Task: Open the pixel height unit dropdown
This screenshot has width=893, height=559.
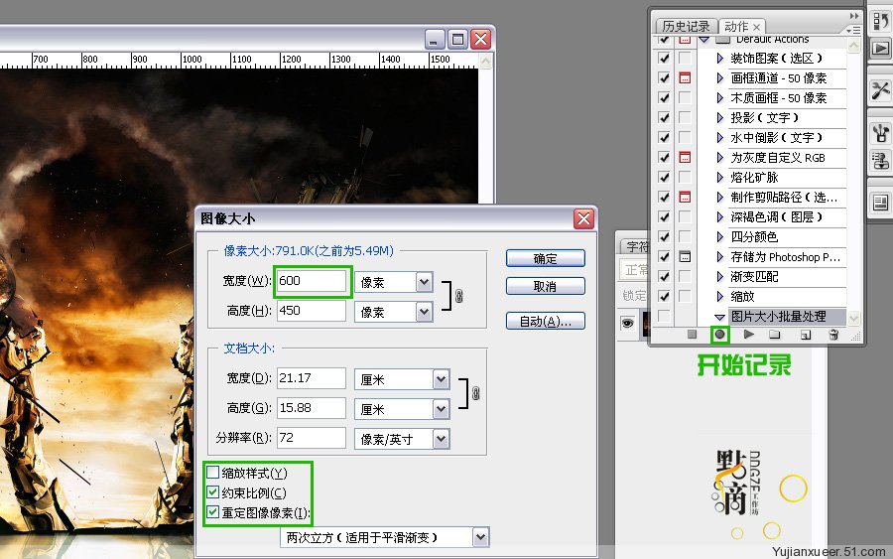Action: 424,311
